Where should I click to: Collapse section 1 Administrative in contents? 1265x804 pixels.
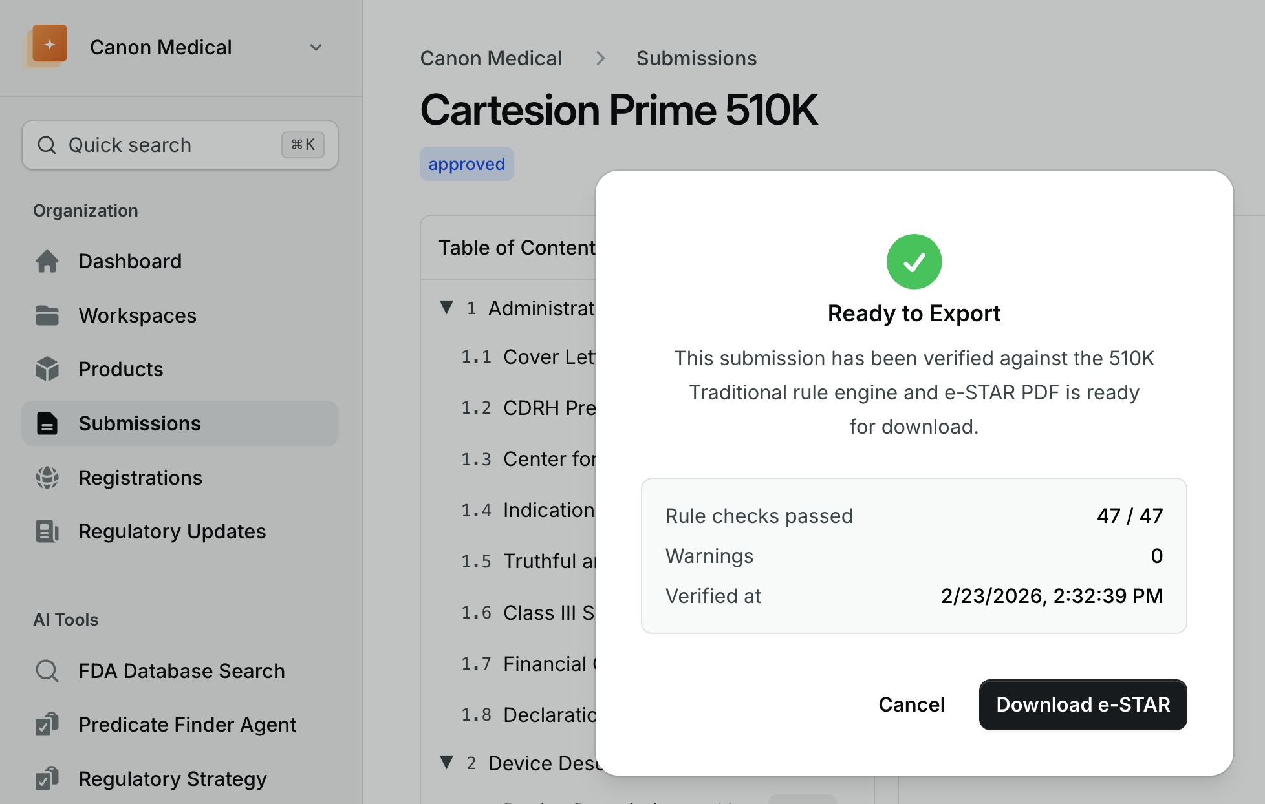(446, 308)
